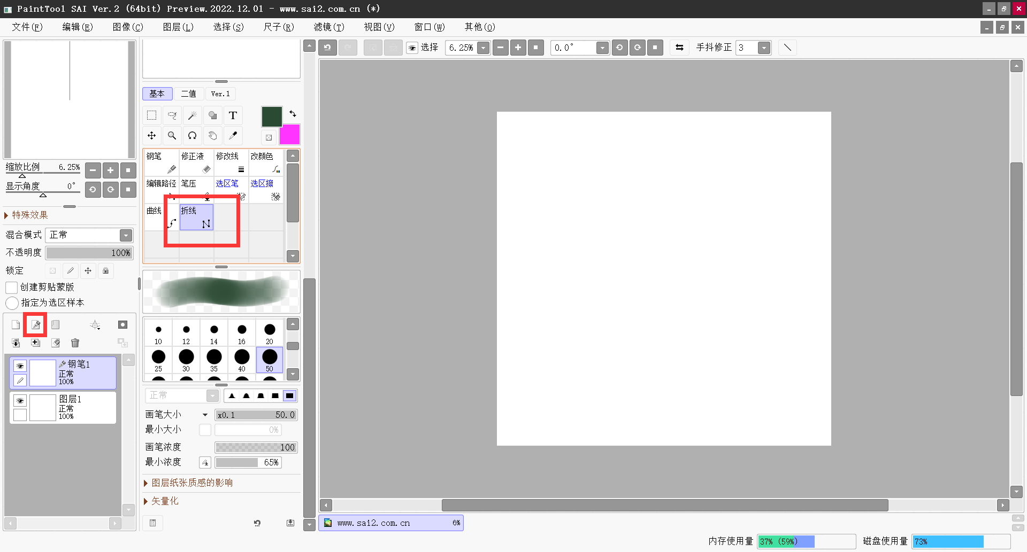This screenshot has height=552, width=1027.
Task: Click the www.sai2.com.cn document tab
Action: coord(391,523)
